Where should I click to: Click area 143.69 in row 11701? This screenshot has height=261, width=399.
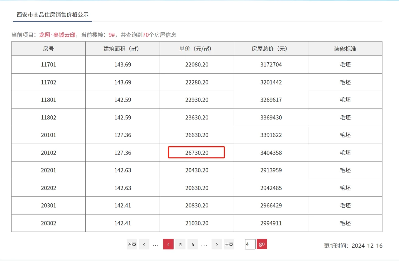(x=123, y=65)
